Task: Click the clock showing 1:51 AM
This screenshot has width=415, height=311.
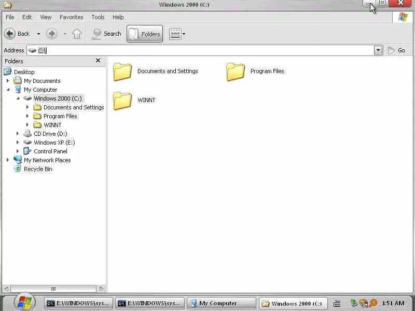Action: pos(393,303)
